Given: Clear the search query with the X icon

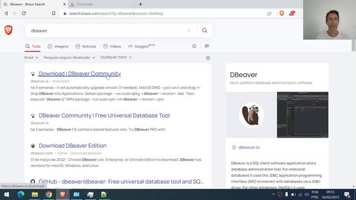Looking at the screenshot, I should pyautogui.click(x=189, y=31).
